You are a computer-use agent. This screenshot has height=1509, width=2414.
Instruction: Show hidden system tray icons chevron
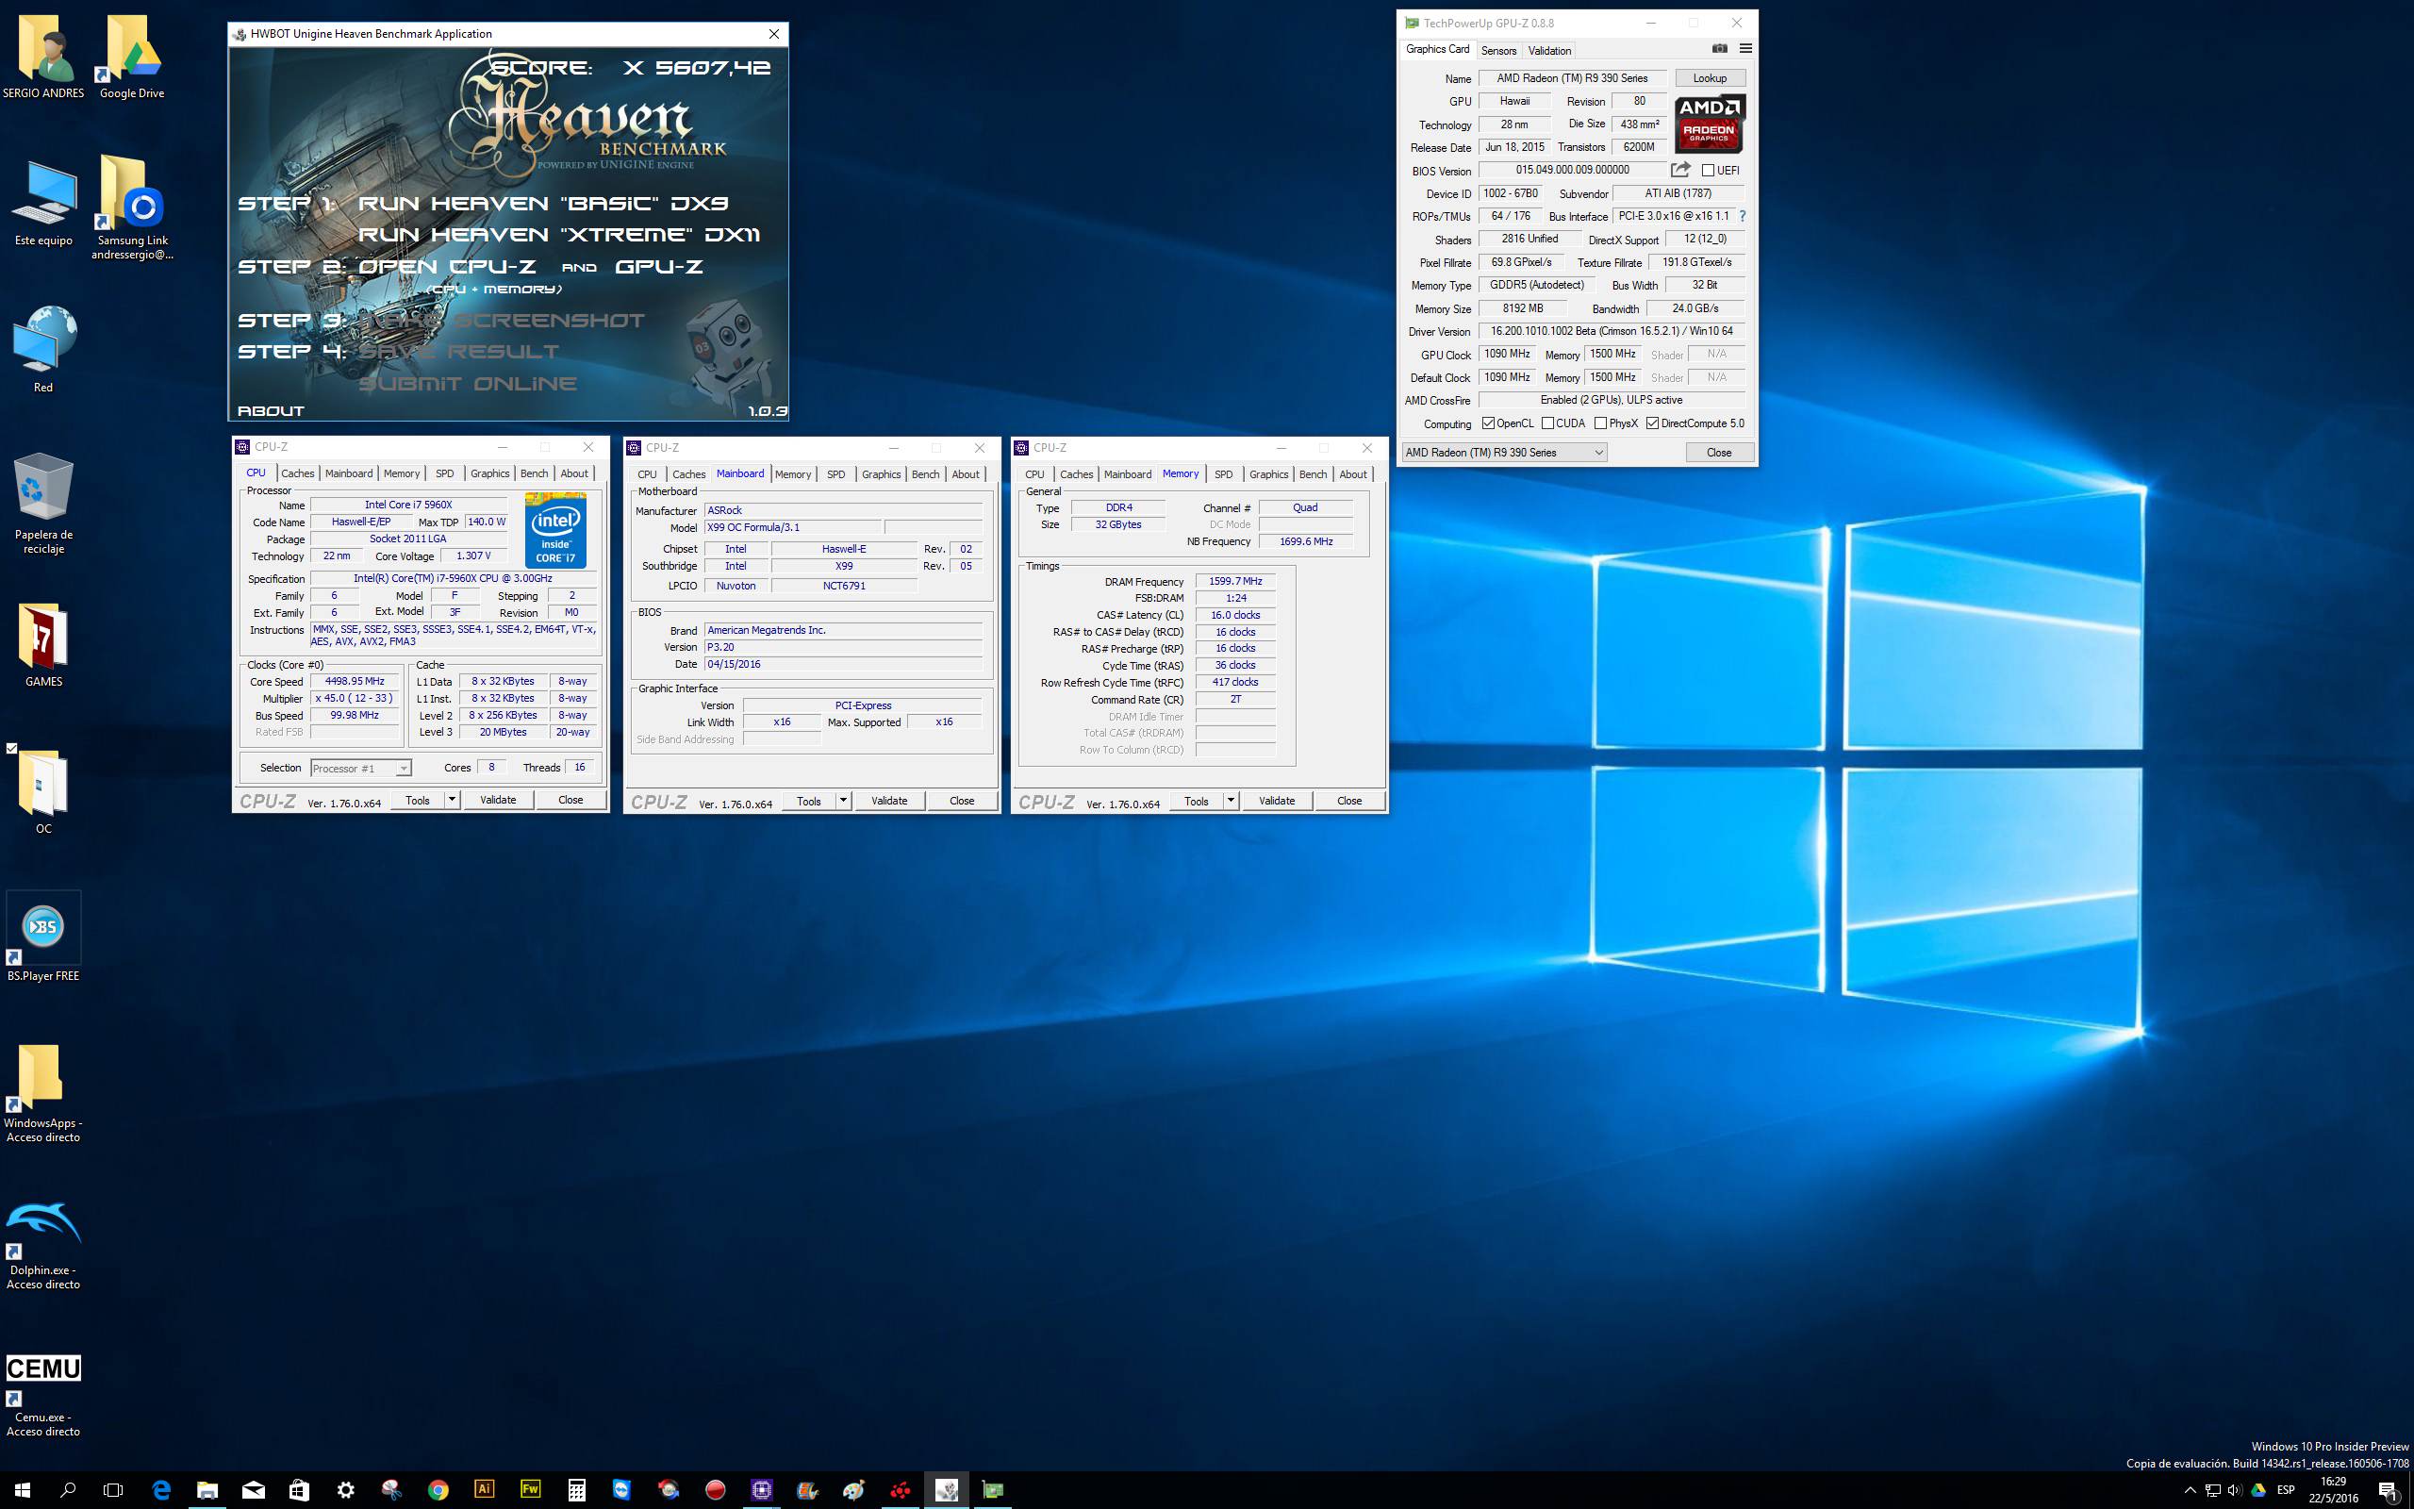tap(2191, 1490)
